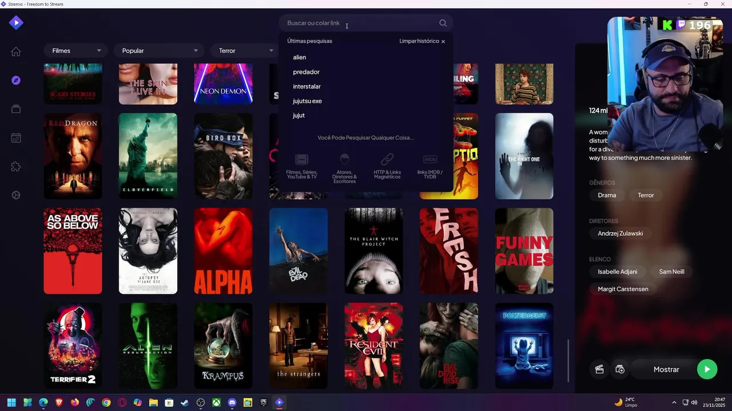Open the Terror genre dropdown
Image resolution: width=732 pixels, height=411 pixels.
tap(246, 51)
